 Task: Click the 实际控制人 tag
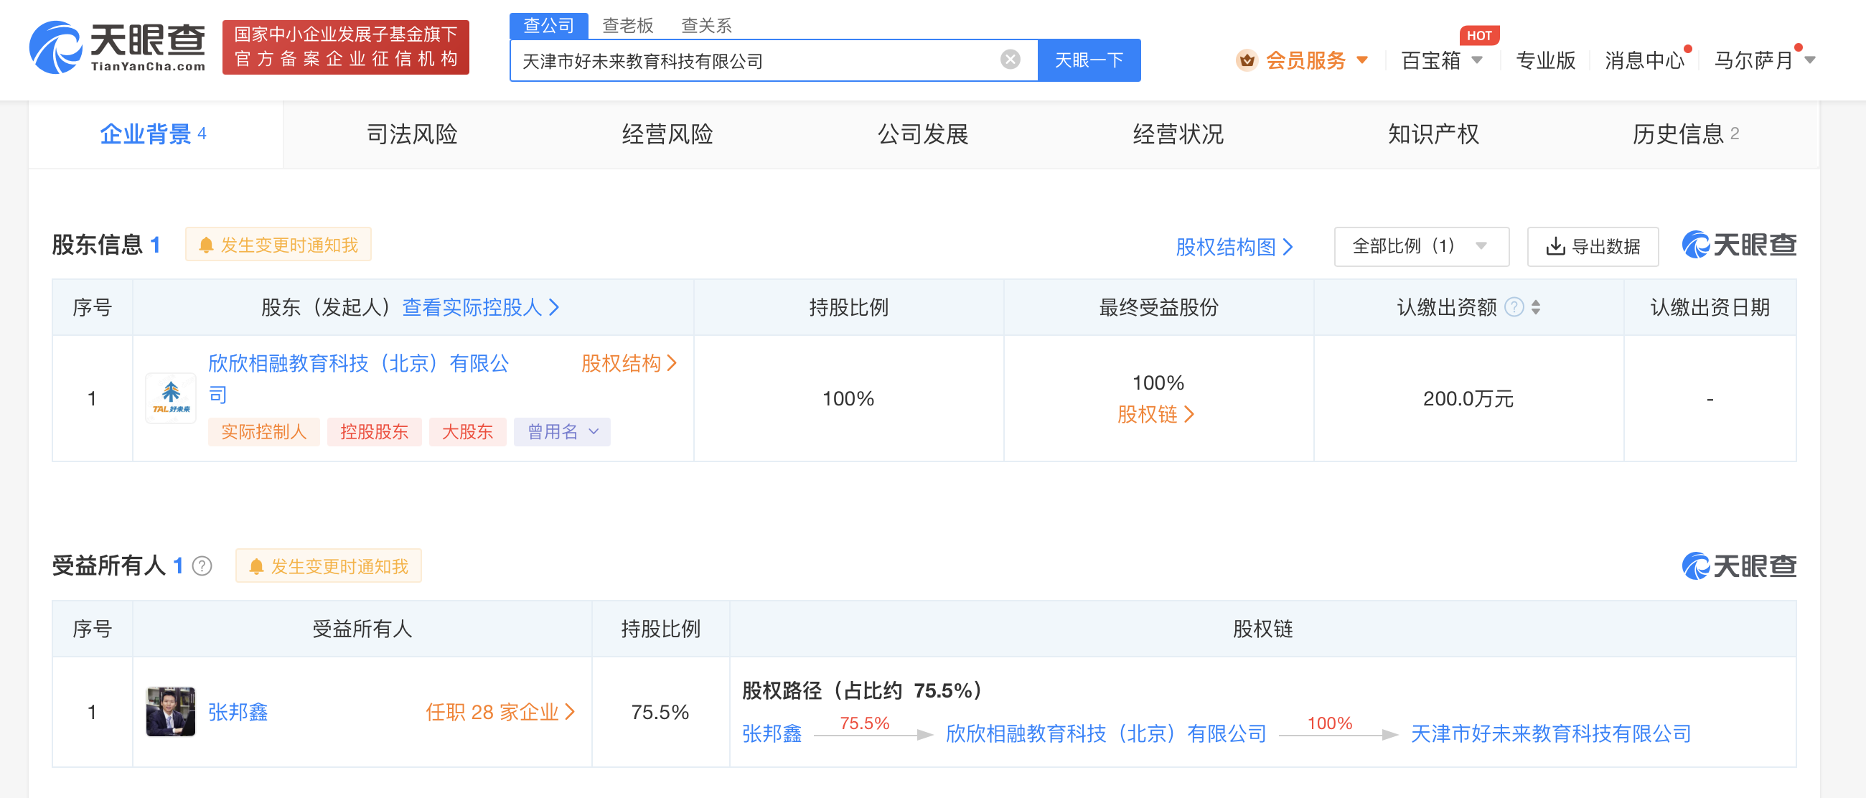pyautogui.click(x=263, y=431)
